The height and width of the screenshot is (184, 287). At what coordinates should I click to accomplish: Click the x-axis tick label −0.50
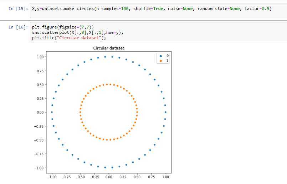point(80,177)
